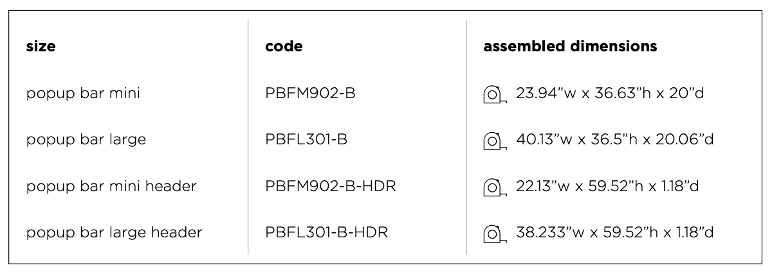772x272 pixels.
Task: Click the vertical divider between size and code
Action: [248, 137]
